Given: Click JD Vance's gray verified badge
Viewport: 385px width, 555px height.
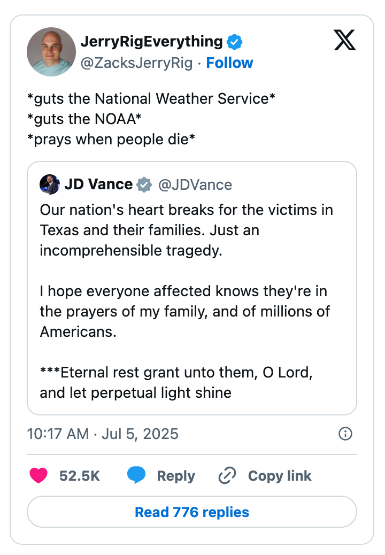Looking at the screenshot, I should pos(142,184).
